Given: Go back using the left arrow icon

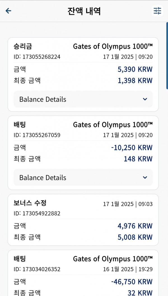Looking at the screenshot, I should point(8,11).
